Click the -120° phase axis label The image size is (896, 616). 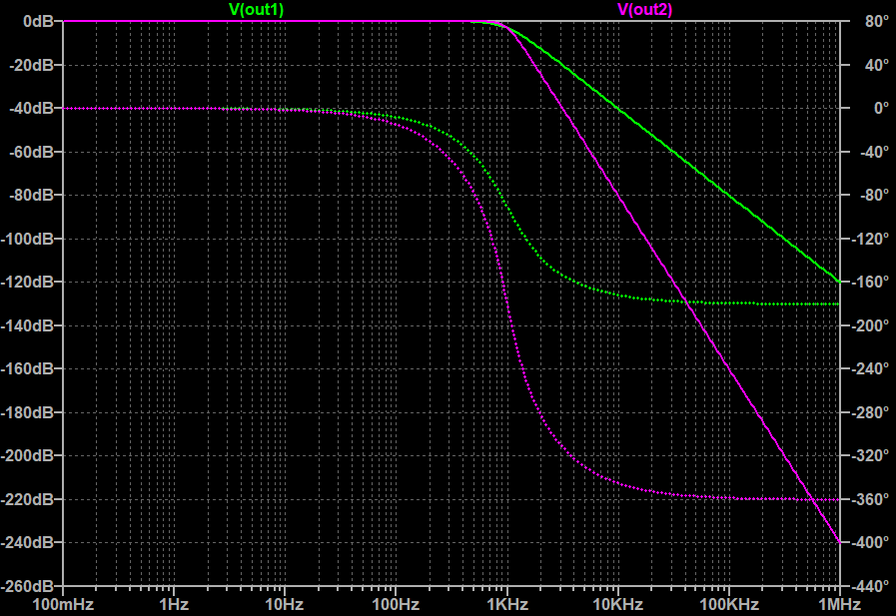pos(870,239)
